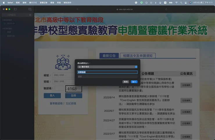Click the 重寄驗證碼 link
Image resolution: width=215 pixels, height=140 pixels.
point(56,103)
